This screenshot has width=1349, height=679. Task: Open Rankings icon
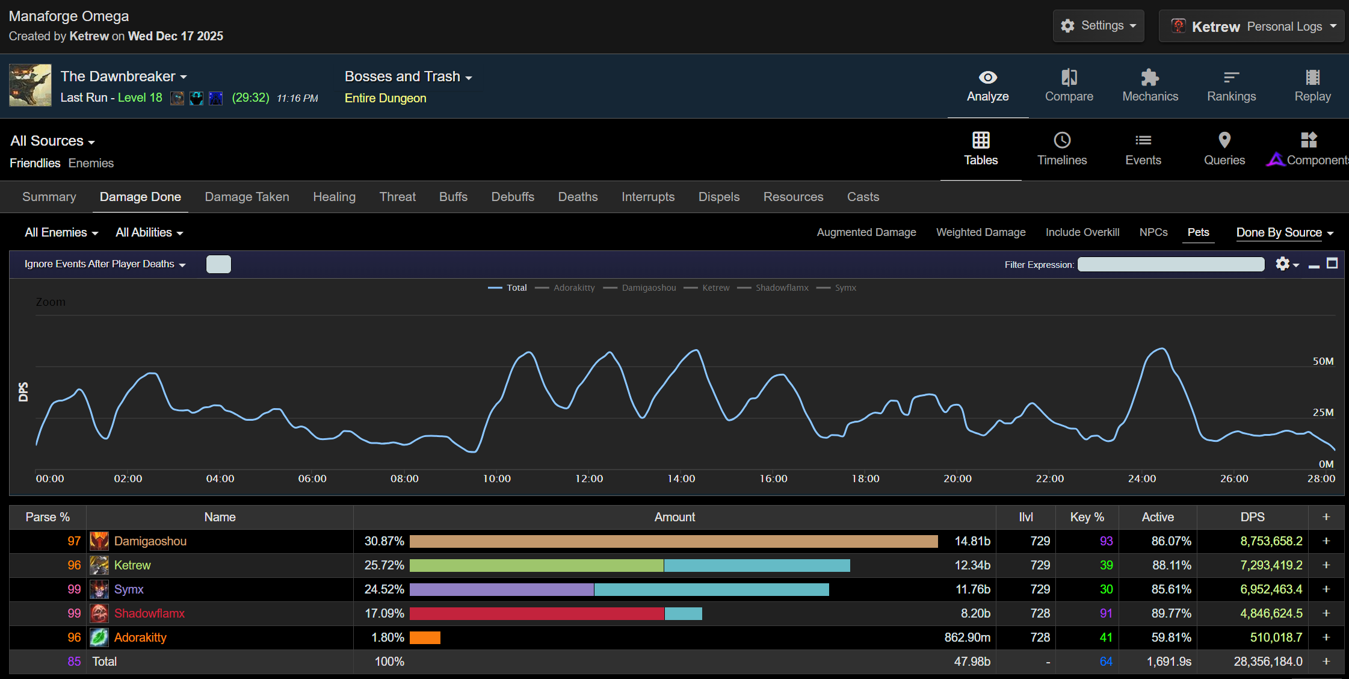1231,78
